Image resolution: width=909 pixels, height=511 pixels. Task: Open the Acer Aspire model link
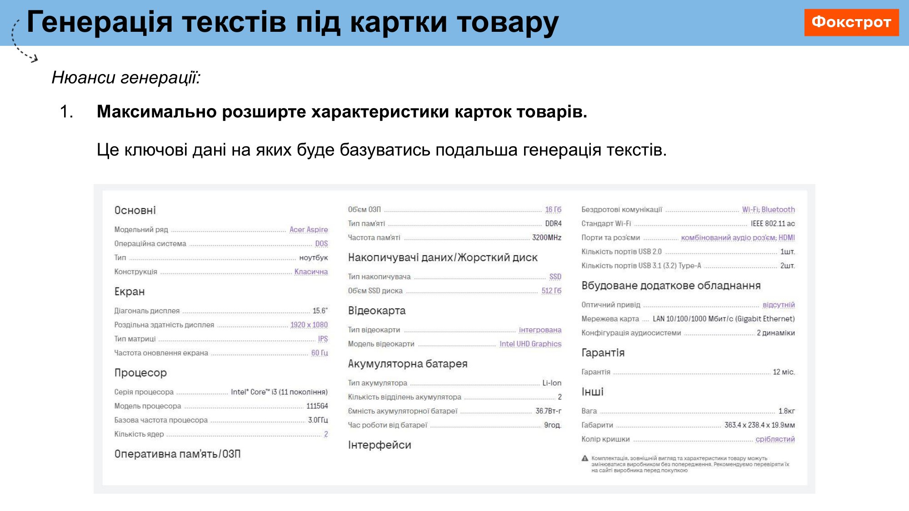point(309,230)
